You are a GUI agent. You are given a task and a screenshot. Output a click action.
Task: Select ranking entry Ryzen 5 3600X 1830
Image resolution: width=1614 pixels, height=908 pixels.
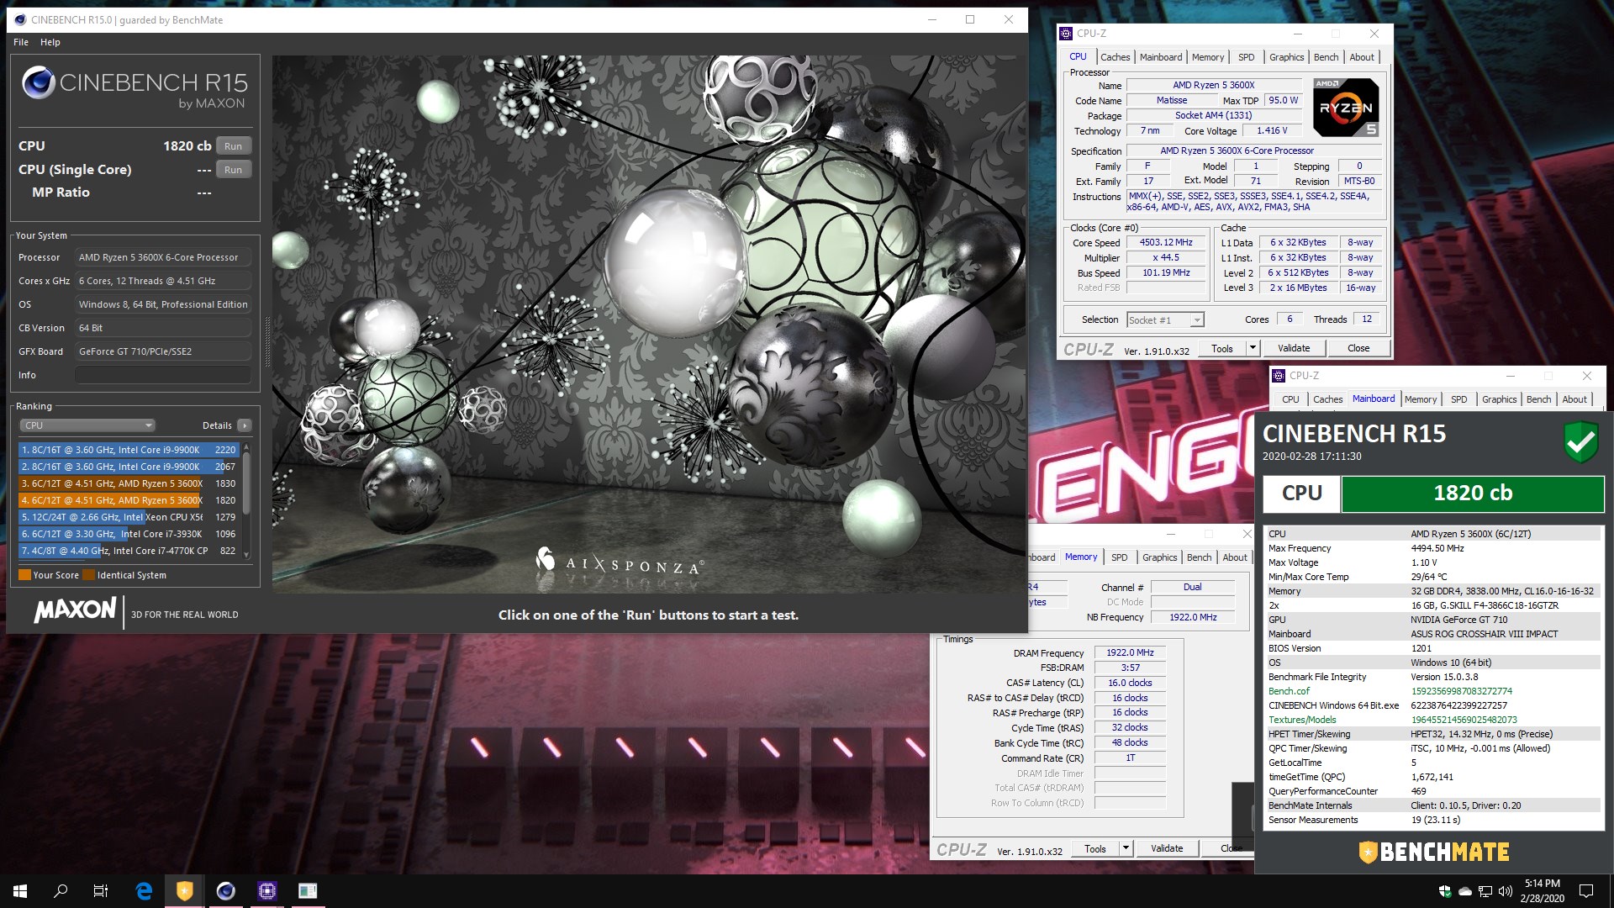tap(129, 483)
